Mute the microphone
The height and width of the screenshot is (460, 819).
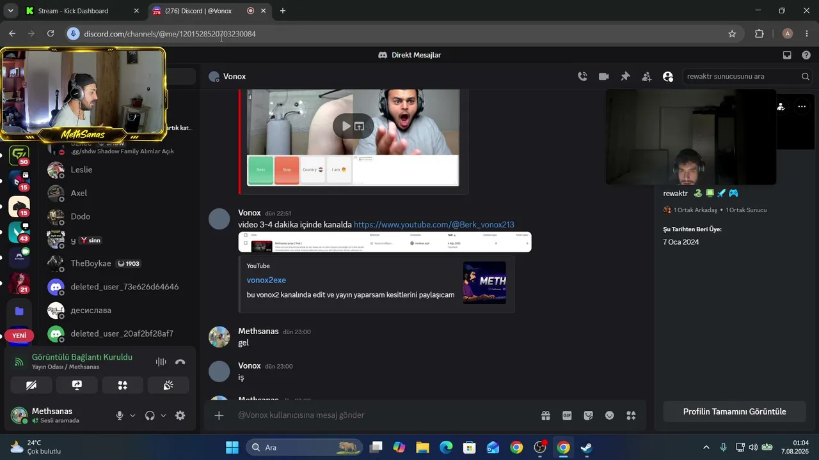click(119, 415)
